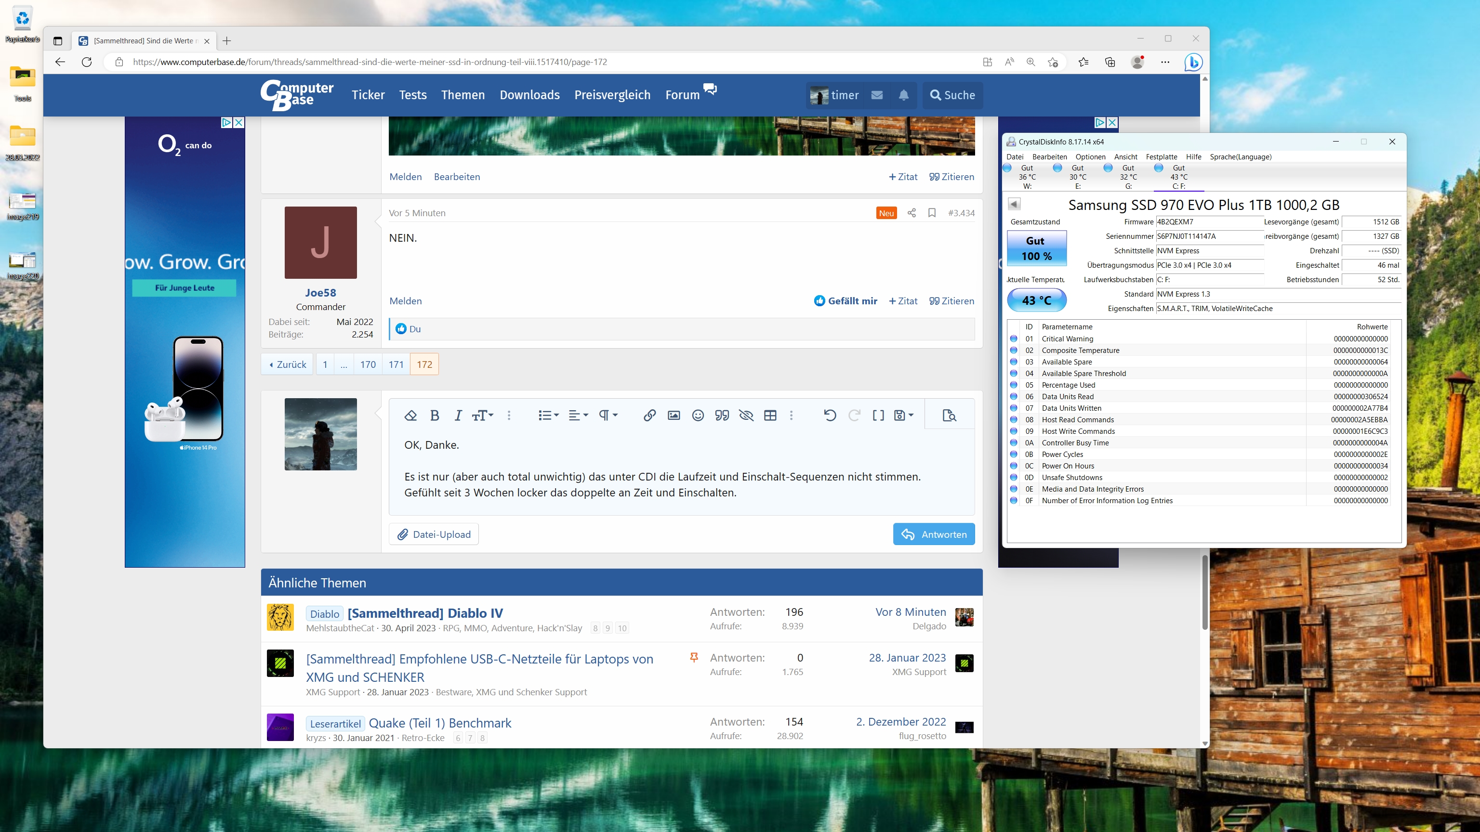This screenshot has width=1480, height=832.
Task: Toggle BB code mode brackets icon
Action: click(x=878, y=415)
